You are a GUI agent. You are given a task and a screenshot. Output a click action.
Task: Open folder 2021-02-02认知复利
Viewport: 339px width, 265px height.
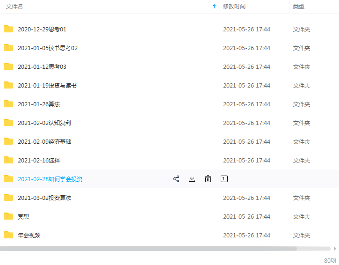(x=44, y=123)
